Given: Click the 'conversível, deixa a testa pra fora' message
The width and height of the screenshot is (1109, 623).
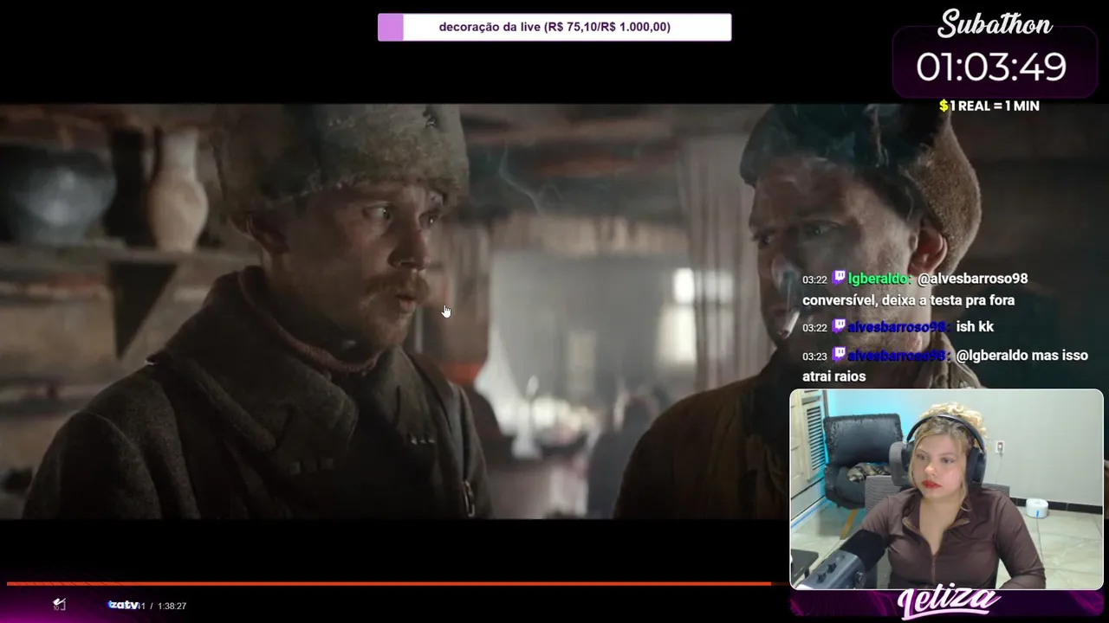Looking at the screenshot, I should pos(908,300).
